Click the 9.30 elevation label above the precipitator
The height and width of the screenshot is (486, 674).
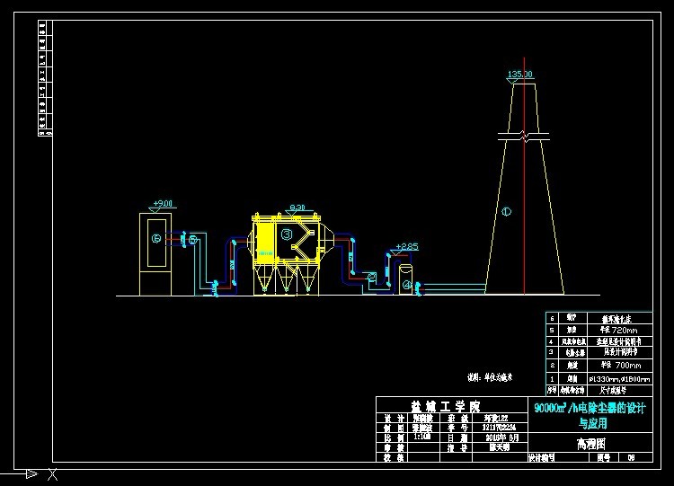[297, 208]
